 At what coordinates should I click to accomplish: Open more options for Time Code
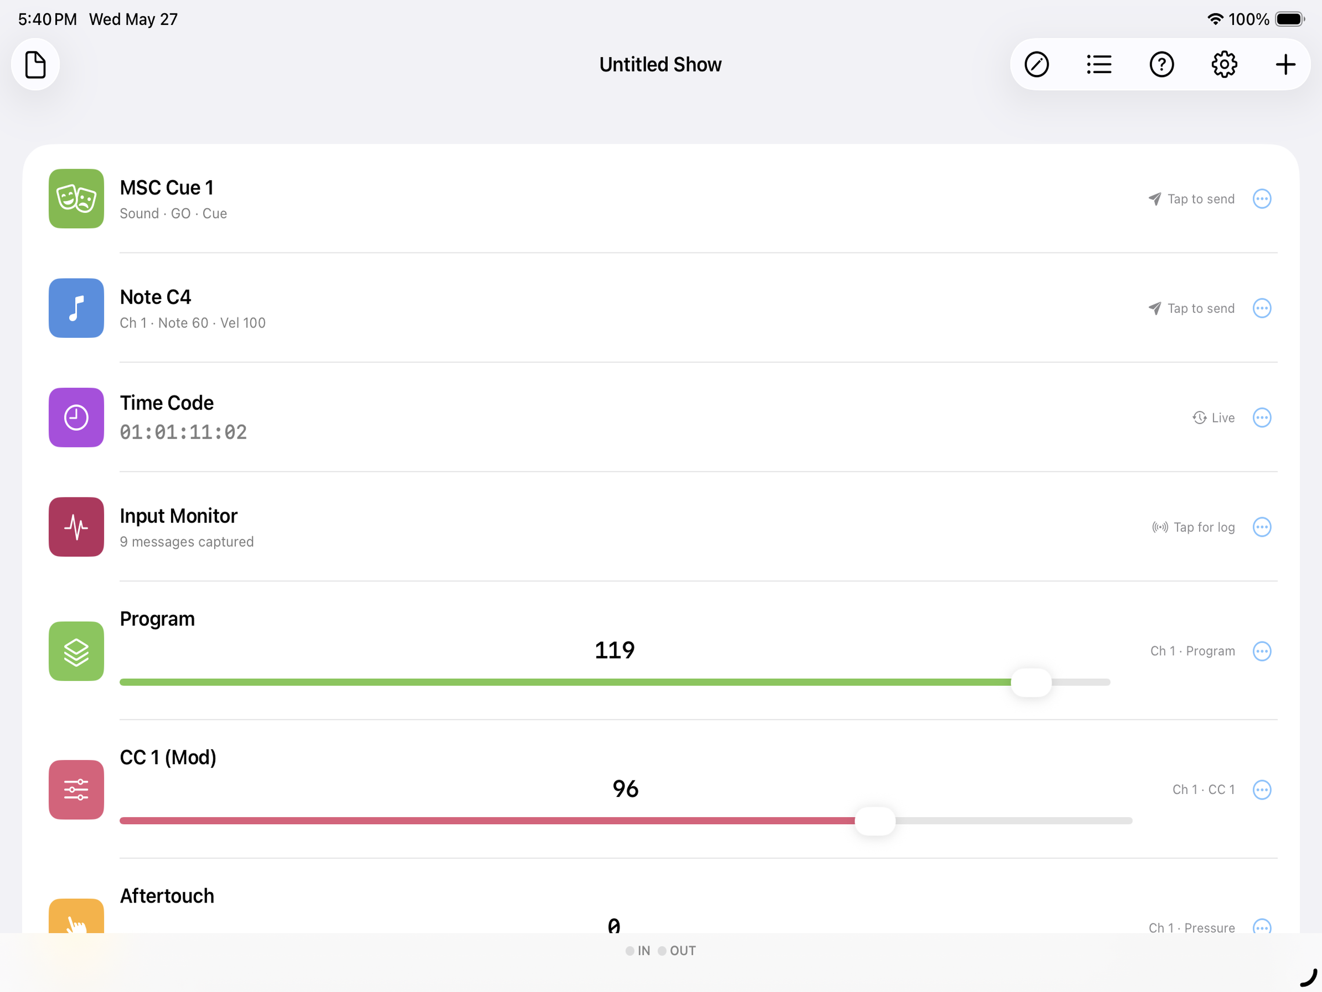click(x=1261, y=417)
